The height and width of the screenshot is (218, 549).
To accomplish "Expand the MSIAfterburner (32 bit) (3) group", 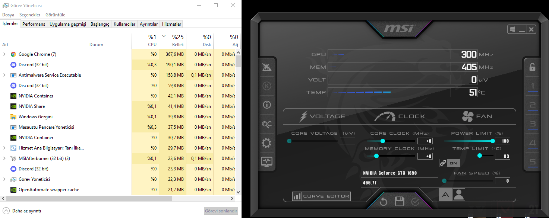I will click(x=4, y=158).
